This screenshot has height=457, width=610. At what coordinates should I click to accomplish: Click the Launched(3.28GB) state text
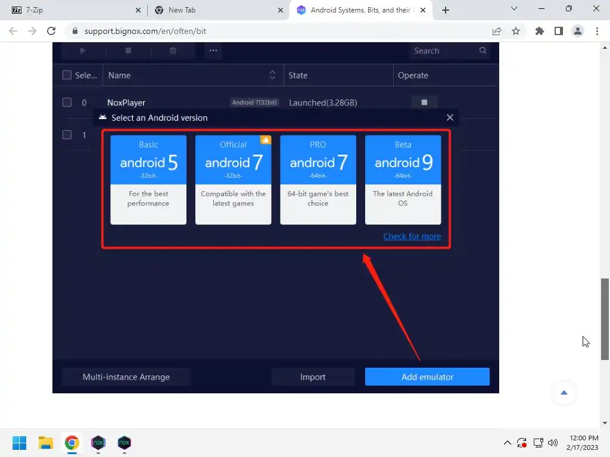tap(323, 102)
